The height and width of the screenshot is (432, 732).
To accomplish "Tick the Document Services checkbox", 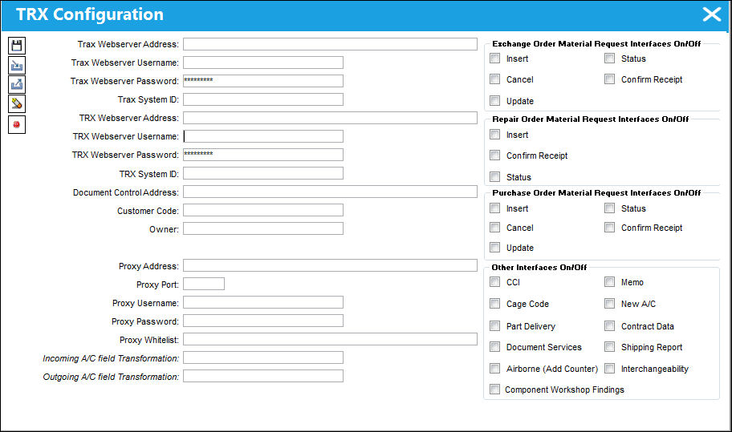I will [495, 347].
